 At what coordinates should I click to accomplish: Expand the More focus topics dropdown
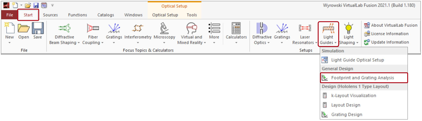pyautogui.click(x=214, y=43)
